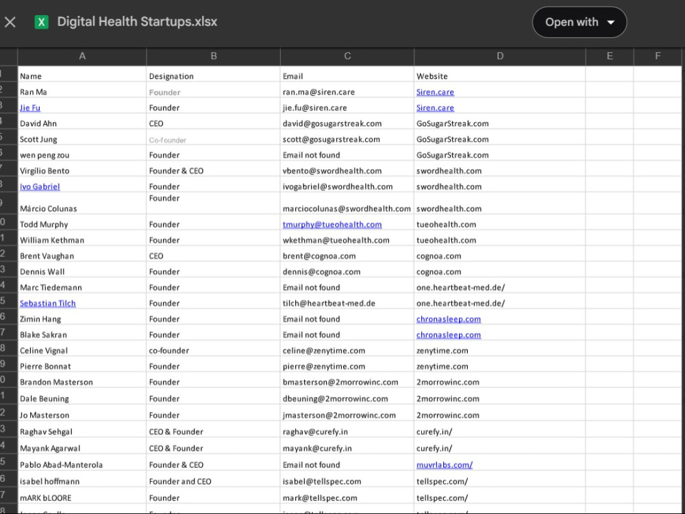This screenshot has width=685, height=514.
Task: Click the email raghav@curefy.in
Action: pyautogui.click(x=315, y=432)
